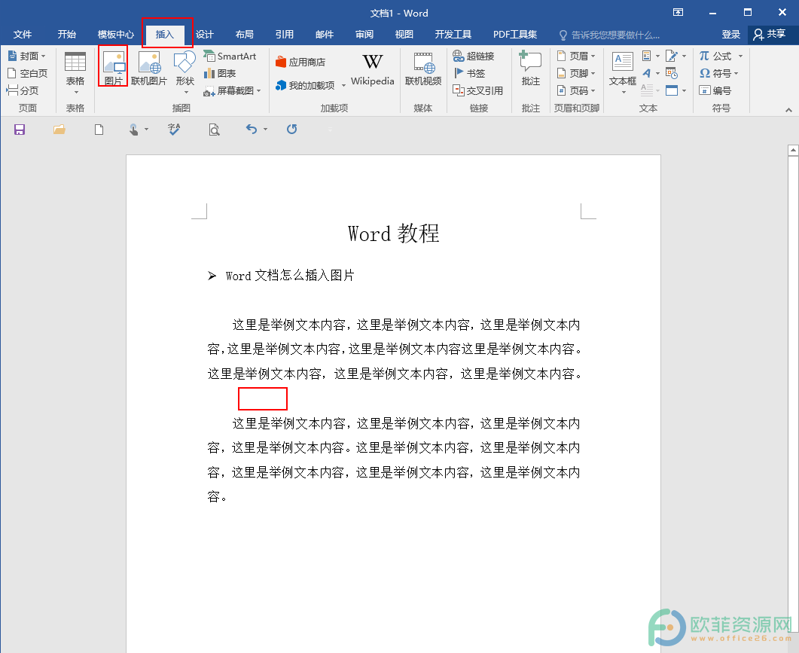This screenshot has height=653, width=799.
Task: Open the 形状 shapes gallery
Action: point(185,72)
